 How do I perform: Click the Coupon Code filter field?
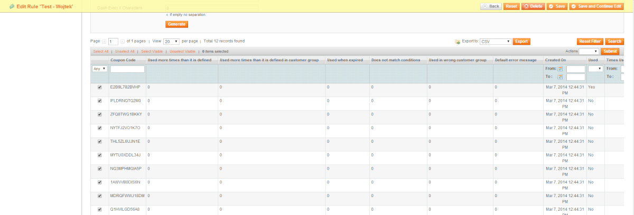(x=127, y=69)
